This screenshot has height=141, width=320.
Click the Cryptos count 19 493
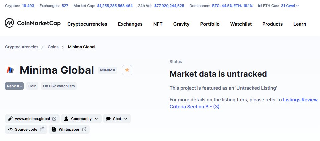pyautogui.click(x=28, y=6)
